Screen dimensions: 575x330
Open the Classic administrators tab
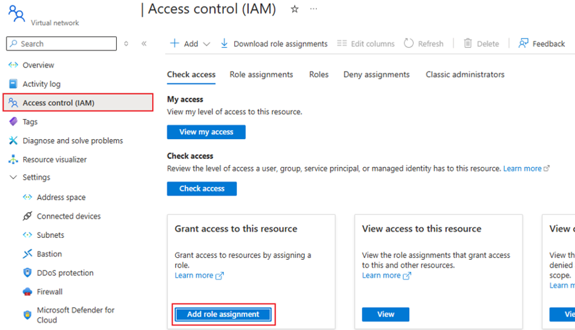(465, 75)
